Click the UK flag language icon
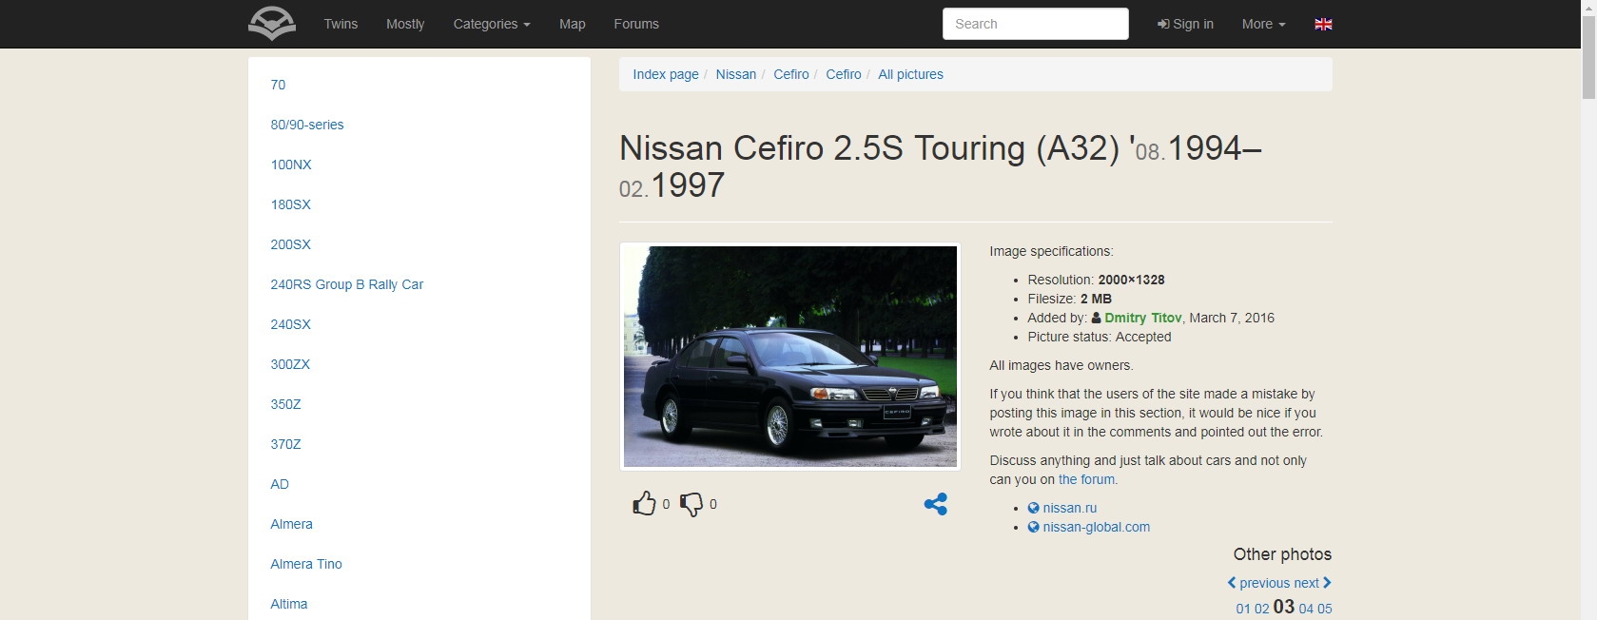The height and width of the screenshot is (620, 1597). point(1323,24)
